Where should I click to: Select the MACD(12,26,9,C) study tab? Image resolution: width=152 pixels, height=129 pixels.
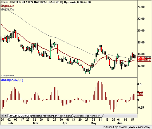point(19,116)
